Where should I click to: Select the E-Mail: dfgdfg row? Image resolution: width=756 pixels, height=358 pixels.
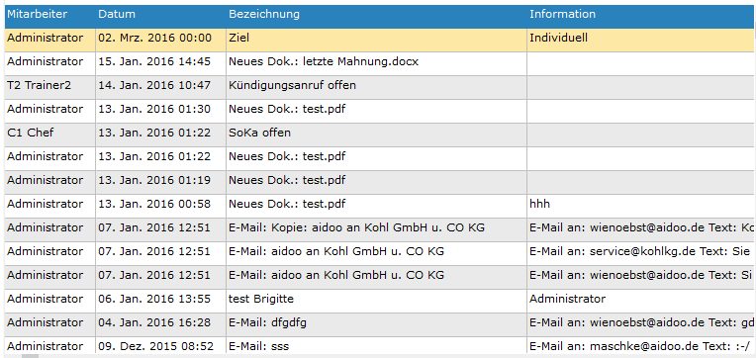380,322
